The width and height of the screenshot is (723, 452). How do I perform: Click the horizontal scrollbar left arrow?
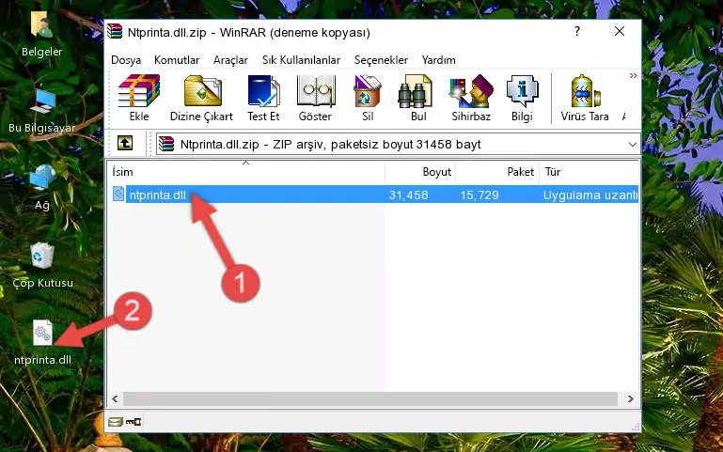(x=115, y=399)
